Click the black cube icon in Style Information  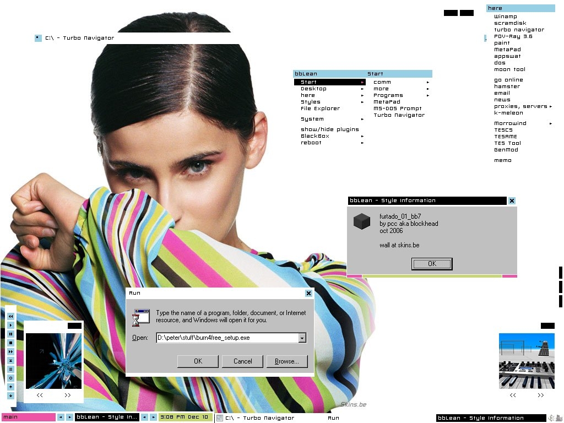point(362,221)
